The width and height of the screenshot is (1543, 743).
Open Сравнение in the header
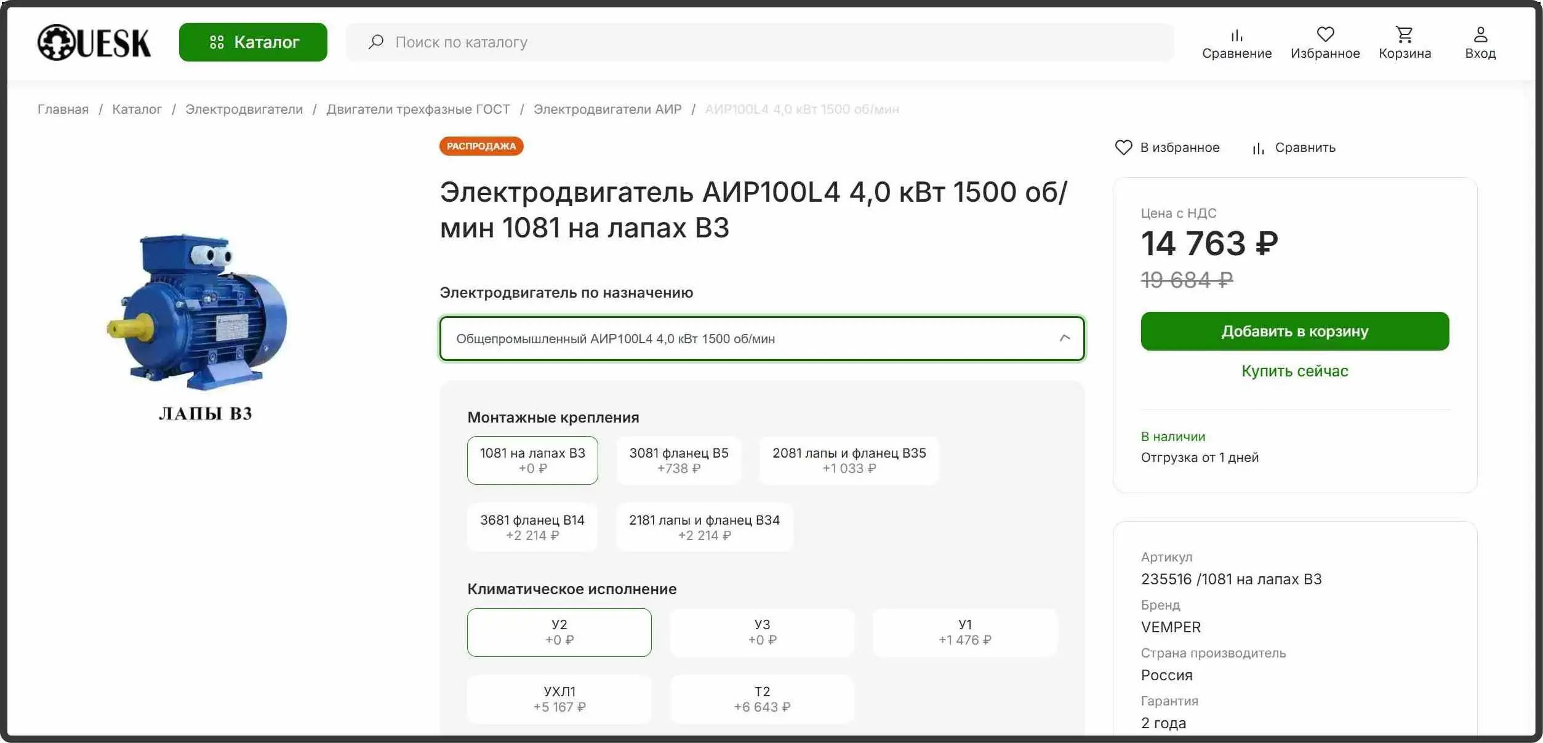click(1236, 44)
